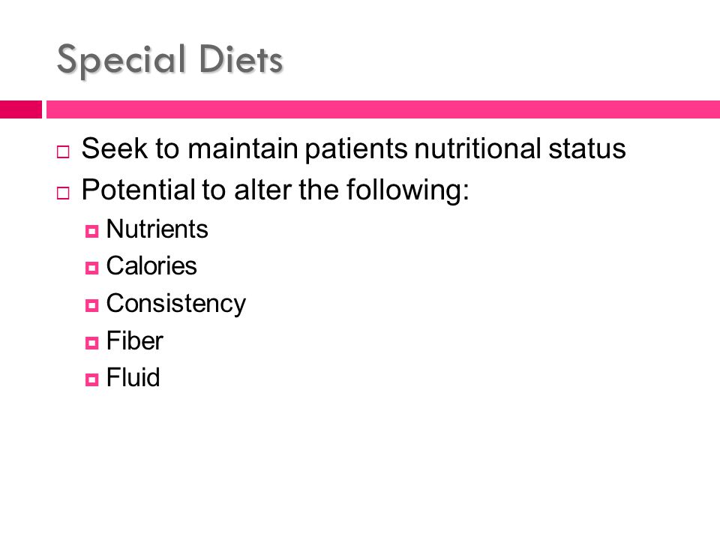Click the pink bullet next to Nutrients

pos(91,231)
